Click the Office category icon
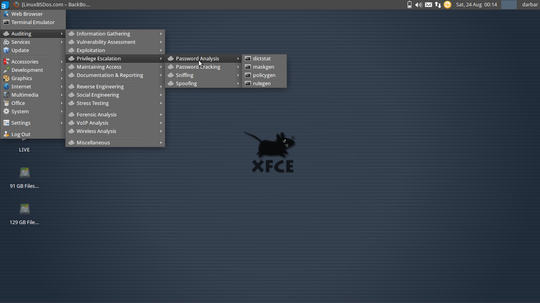This screenshot has height=303, width=540. point(6,103)
